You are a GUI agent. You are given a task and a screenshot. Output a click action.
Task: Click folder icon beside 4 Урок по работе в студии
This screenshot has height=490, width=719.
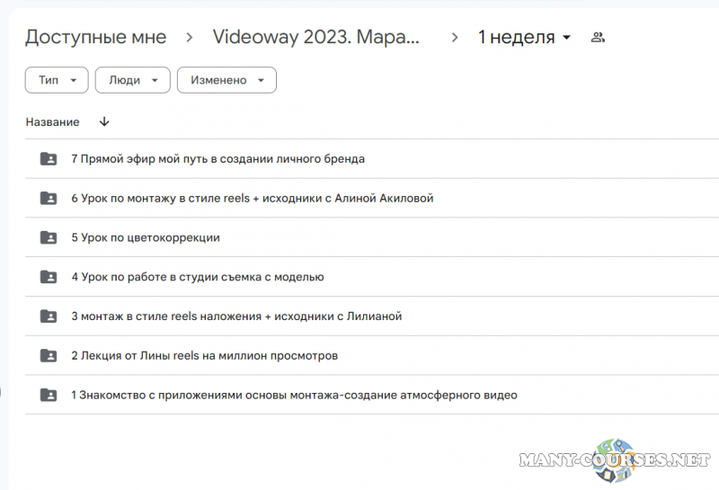coord(49,277)
